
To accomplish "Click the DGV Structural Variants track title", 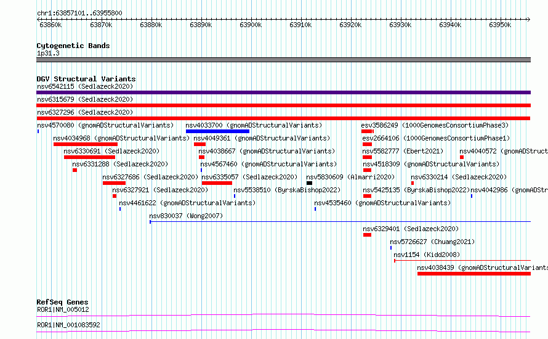I will click(86, 79).
